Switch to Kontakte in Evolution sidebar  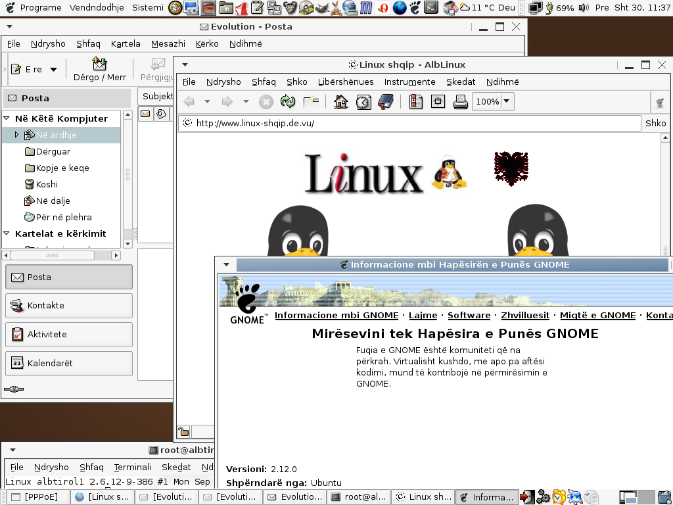pyautogui.click(x=68, y=305)
